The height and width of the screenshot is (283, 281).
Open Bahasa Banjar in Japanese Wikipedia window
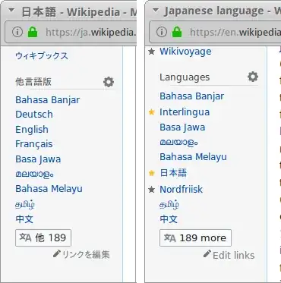[x=48, y=100]
